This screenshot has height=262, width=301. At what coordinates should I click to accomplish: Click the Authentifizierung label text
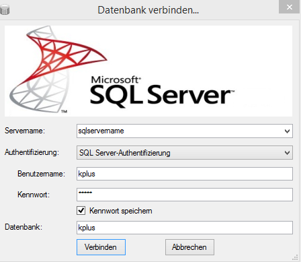(32, 152)
